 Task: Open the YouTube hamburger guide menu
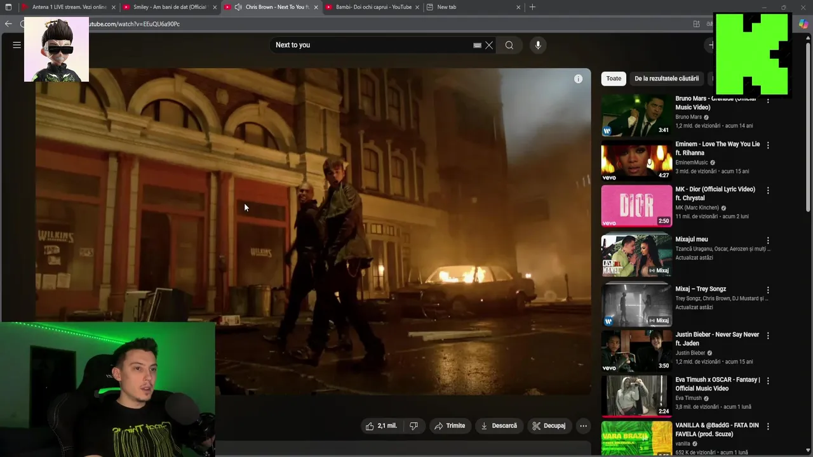(17, 45)
